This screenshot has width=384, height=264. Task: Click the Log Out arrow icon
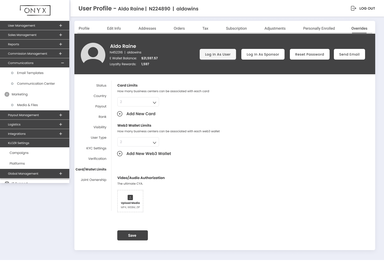tap(353, 8)
